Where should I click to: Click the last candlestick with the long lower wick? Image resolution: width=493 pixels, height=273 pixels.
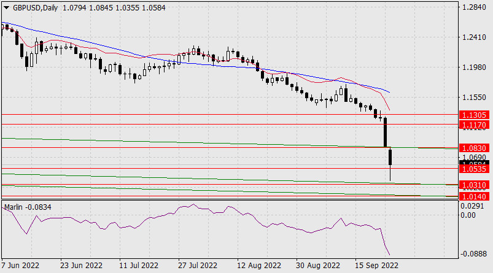pyautogui.click(x=390, y=164)
